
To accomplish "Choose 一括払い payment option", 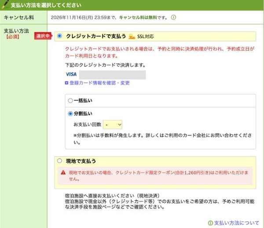I will [70, 101].
